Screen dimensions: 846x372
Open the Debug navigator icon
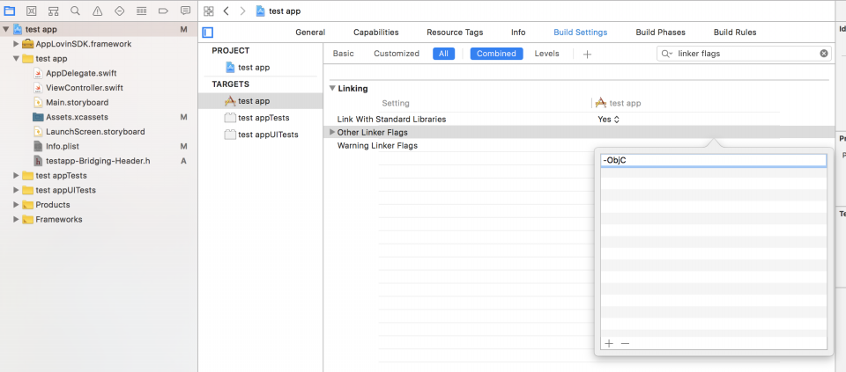pyautogui.click(x=141, y=11)
